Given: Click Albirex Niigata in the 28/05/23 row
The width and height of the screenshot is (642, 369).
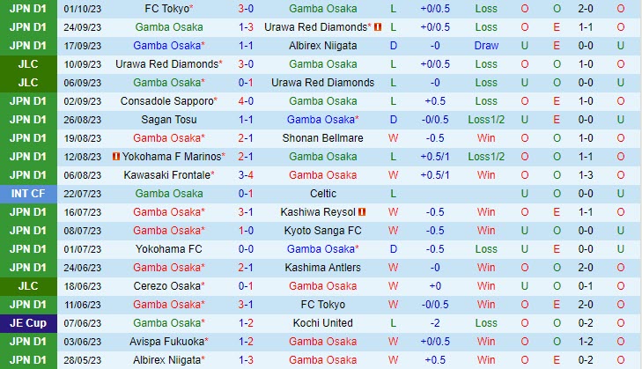Looking at the screenshot, I should coord(166,360).
